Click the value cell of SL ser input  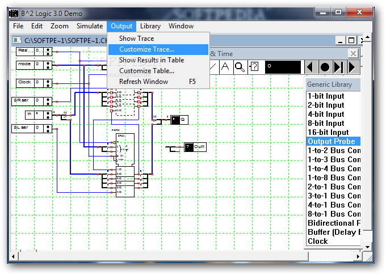pyautogui.click(x=39, y=129)
